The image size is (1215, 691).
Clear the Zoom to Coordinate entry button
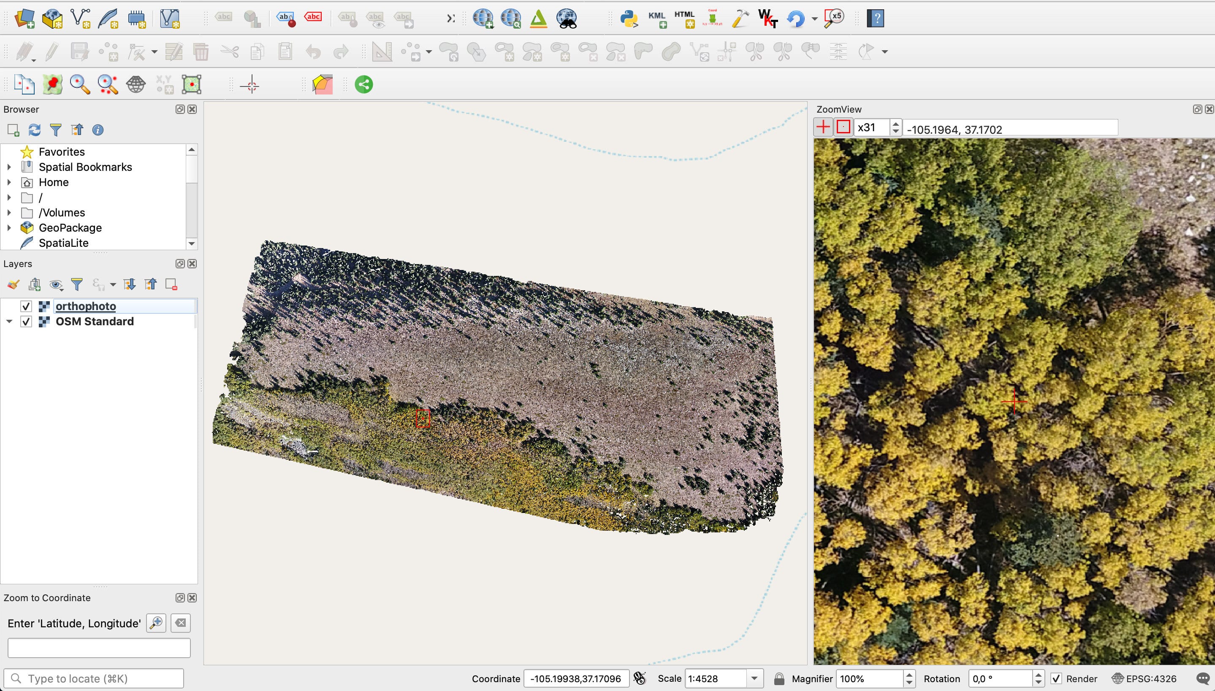[180, 623]
